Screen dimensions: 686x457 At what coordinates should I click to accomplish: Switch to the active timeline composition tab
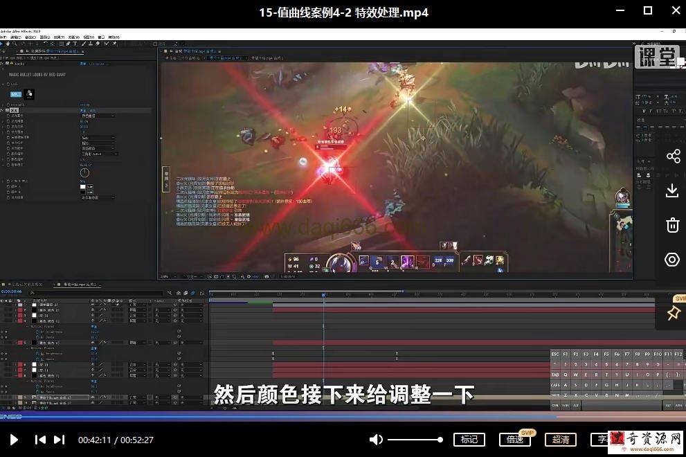(x=79, y=285)
